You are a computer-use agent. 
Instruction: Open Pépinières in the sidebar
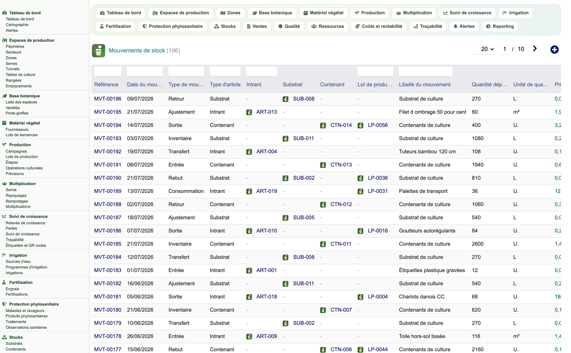[15, 46]
